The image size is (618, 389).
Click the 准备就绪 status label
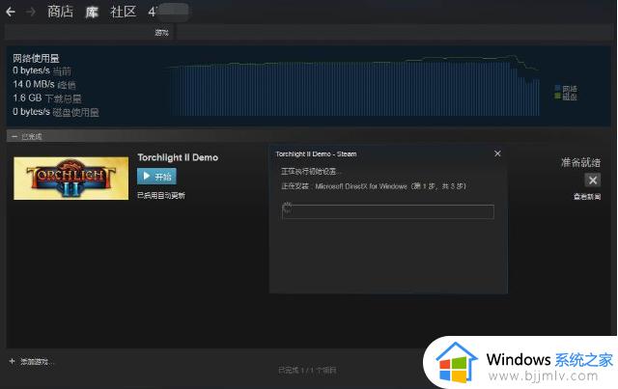tap(581, 162)
